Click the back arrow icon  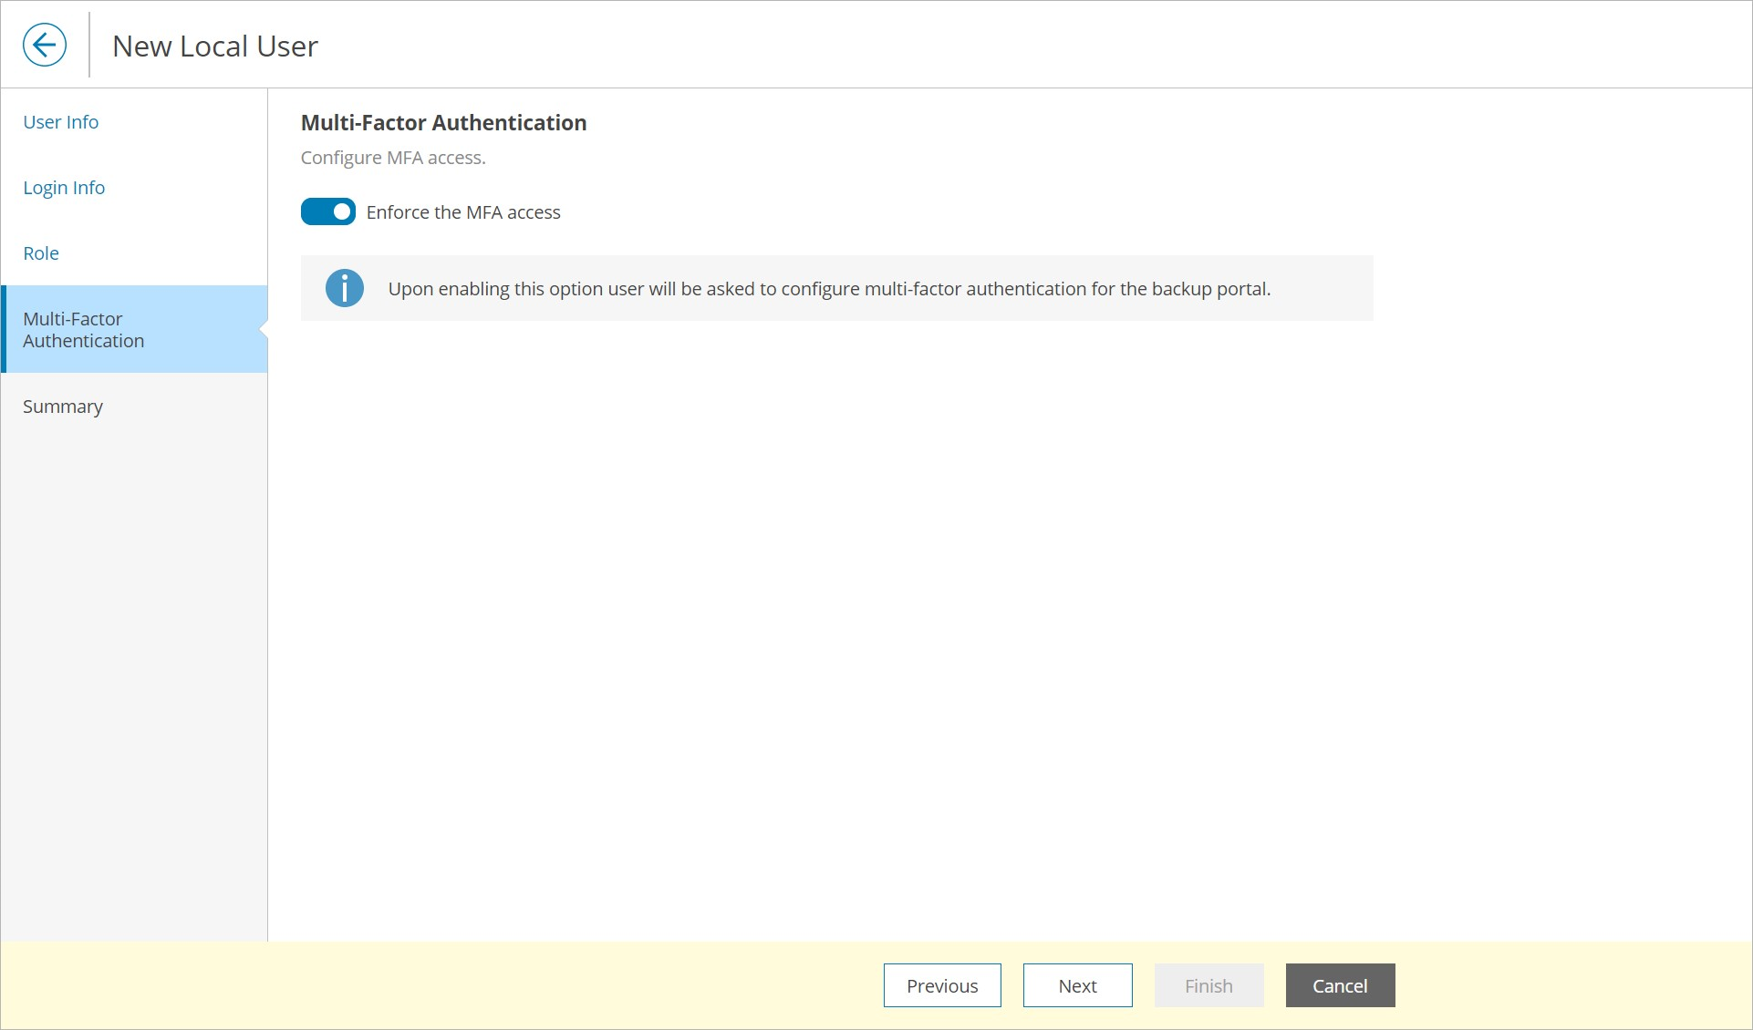pyautogui.click(x=45, y=45)
